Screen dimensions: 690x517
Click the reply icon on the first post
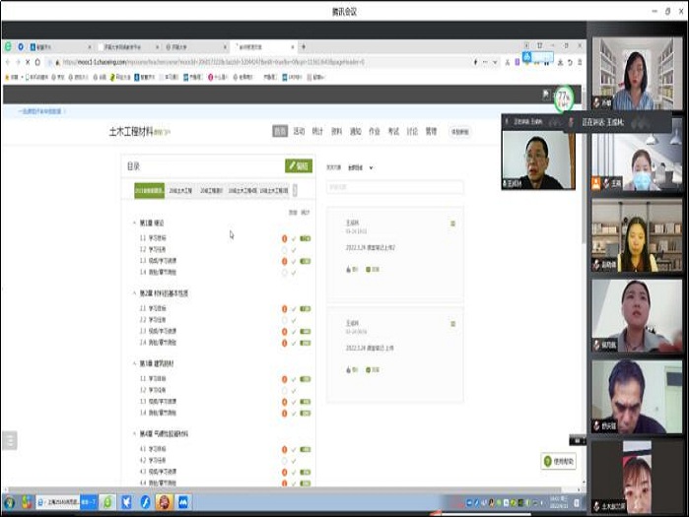coord(370,269)
